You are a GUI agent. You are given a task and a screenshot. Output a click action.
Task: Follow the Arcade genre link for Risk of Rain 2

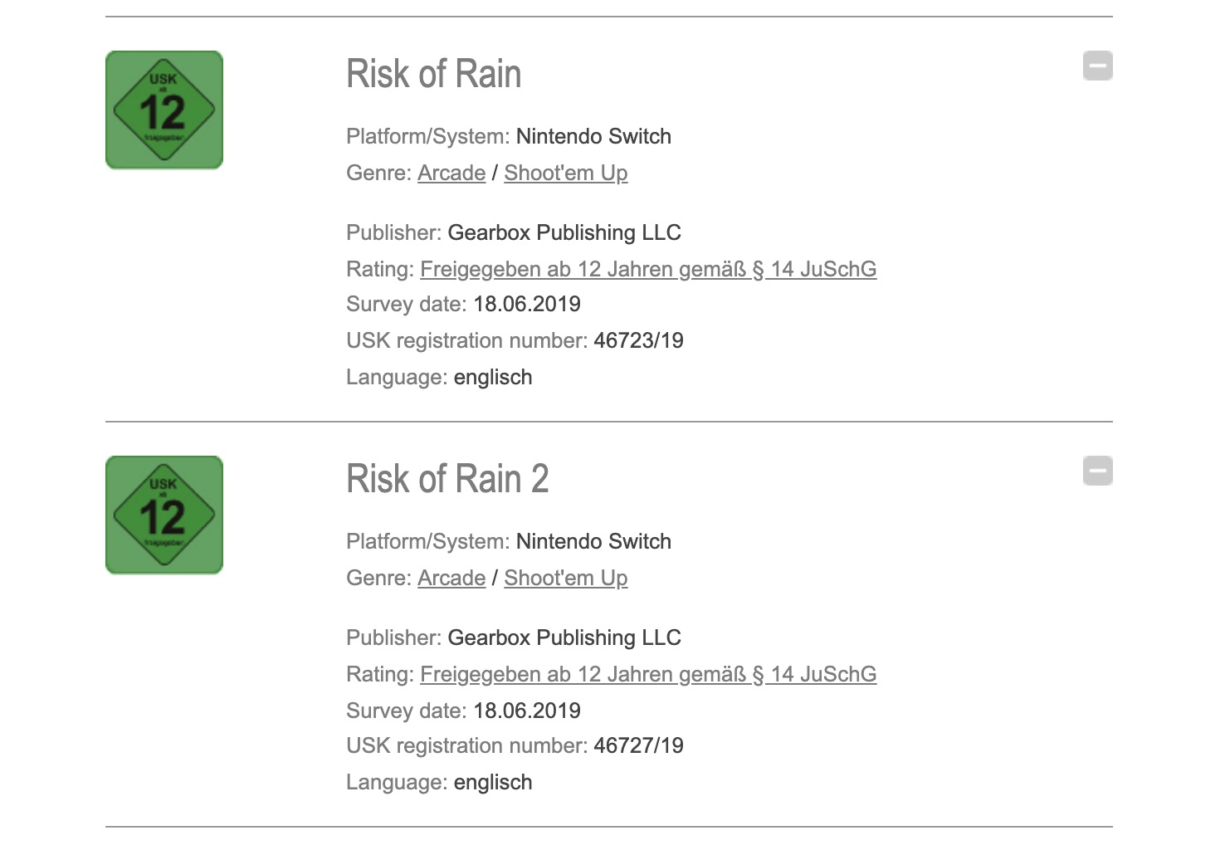[x=451, y=578]
